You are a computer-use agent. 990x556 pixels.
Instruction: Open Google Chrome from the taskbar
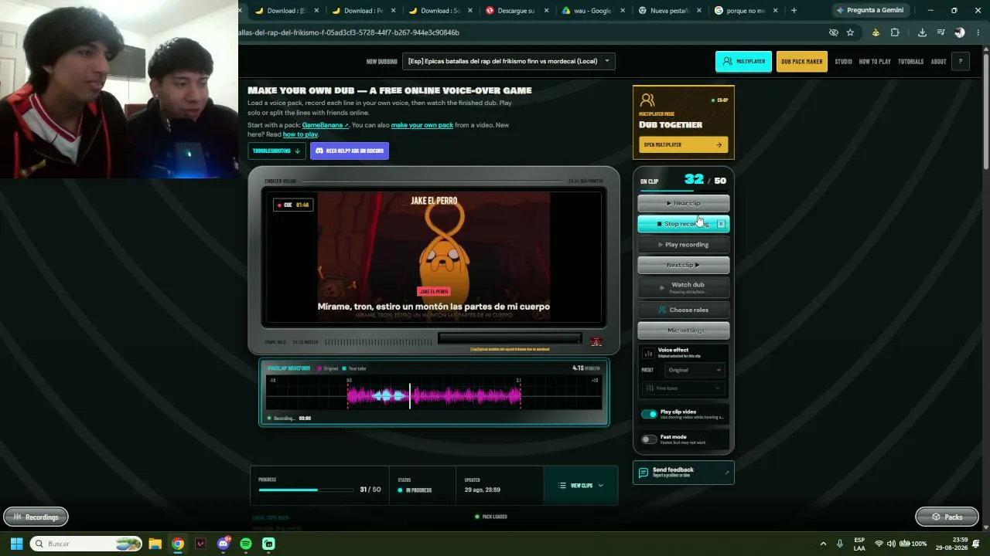click(x=178, y=544)
